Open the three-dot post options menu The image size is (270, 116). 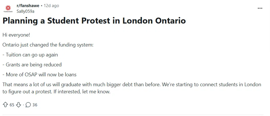[260, 8]
